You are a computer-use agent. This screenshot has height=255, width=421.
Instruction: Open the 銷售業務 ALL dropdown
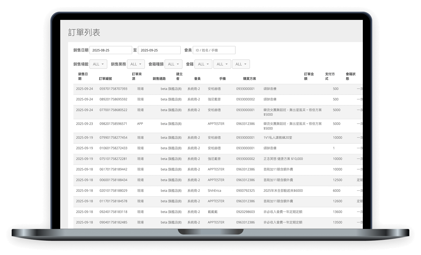point(136,64)
